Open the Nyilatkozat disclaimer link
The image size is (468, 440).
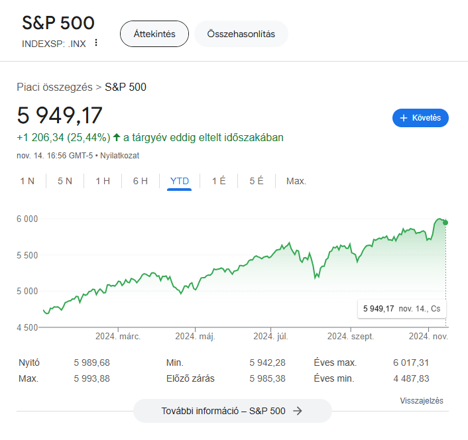(x=120, y=156)
